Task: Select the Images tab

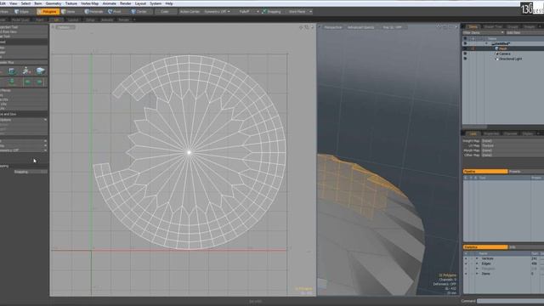Action: coord(530,26)
